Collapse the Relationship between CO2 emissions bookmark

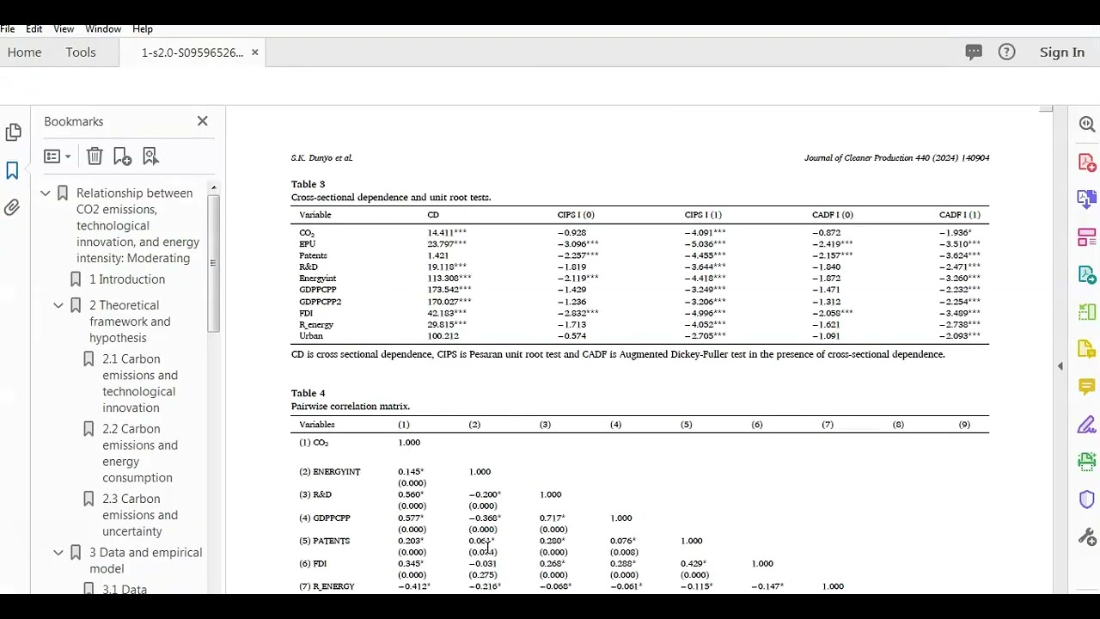coord(46,193)
